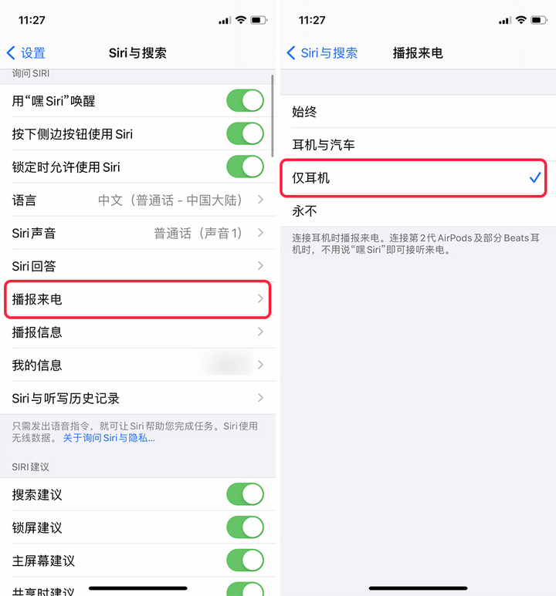556x596 pixels.
Task: Click the scrollbar on left settings list
Action: tap(273, 116)
